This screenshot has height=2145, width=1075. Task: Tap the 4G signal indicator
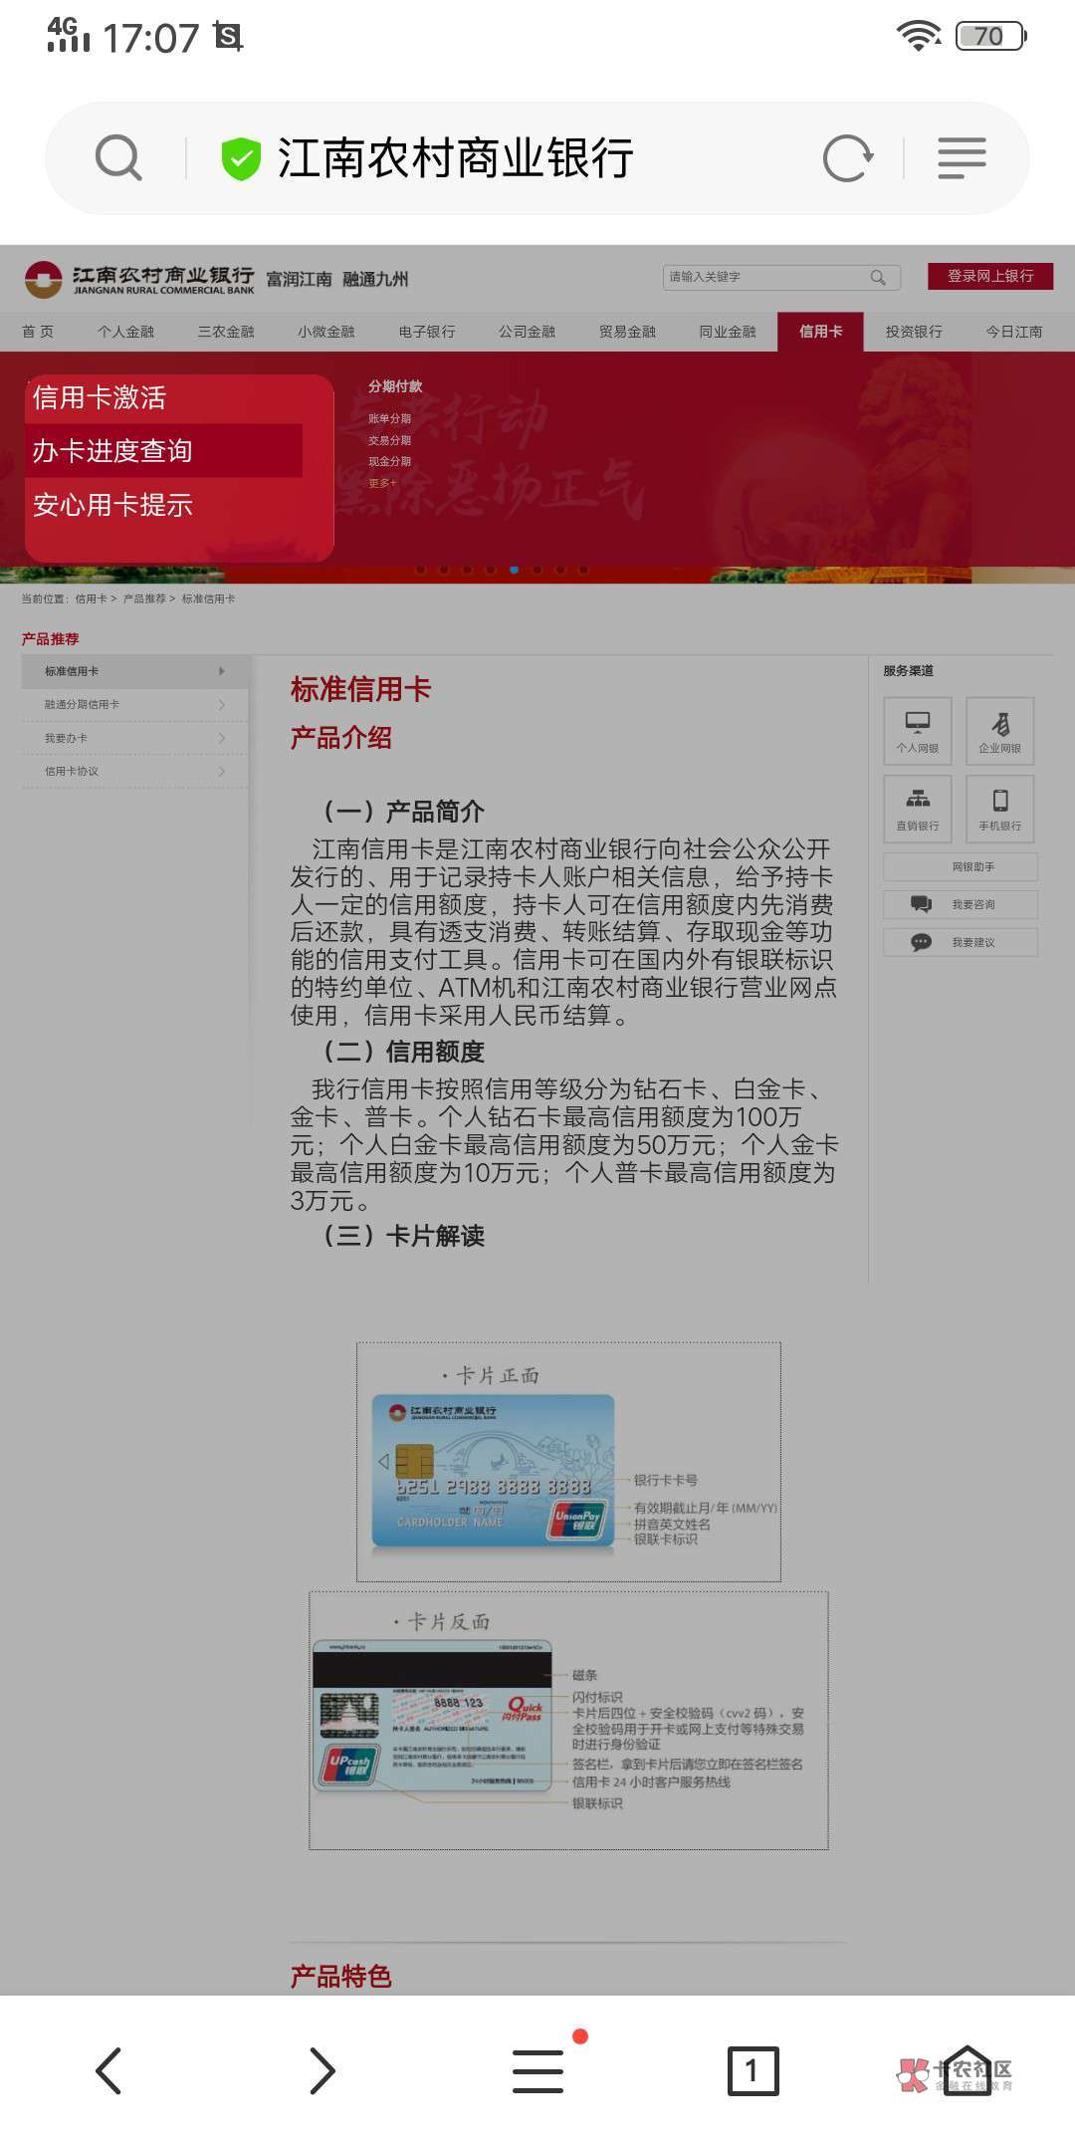(x=69, y=35)
